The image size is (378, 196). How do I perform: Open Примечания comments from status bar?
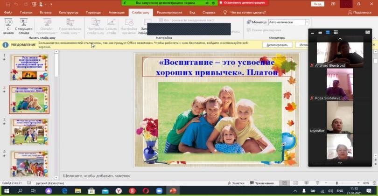point(262,183)
